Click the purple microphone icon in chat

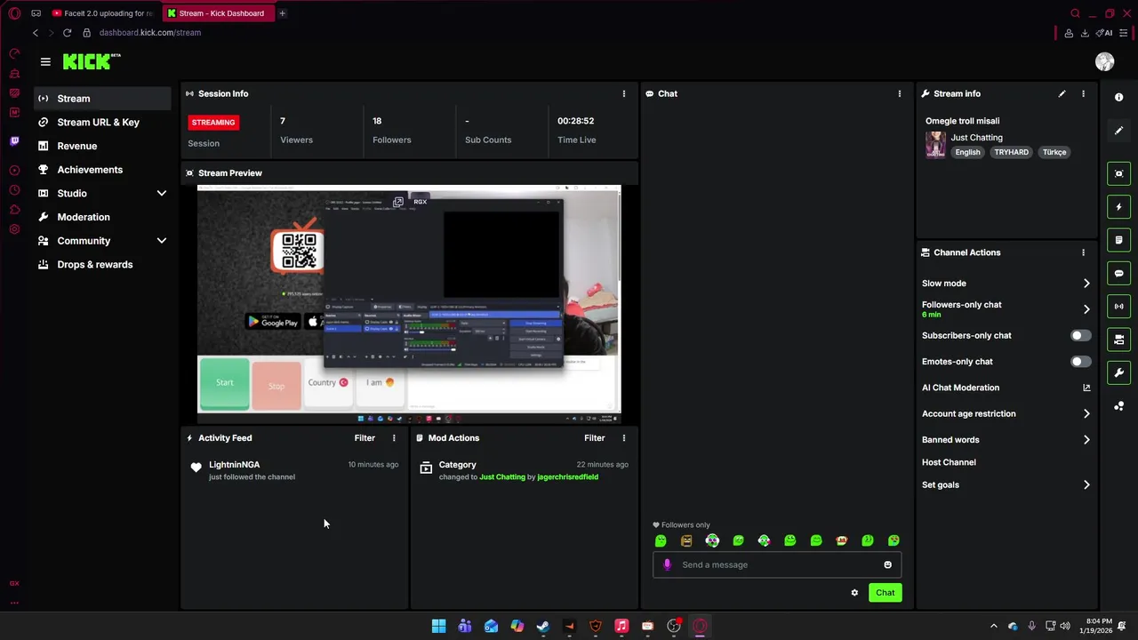pyautogui.click(x=667, y=564)
